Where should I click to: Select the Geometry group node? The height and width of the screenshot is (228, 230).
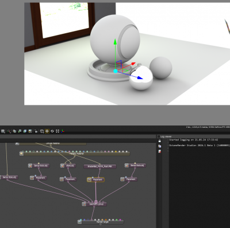coord(94,204)
